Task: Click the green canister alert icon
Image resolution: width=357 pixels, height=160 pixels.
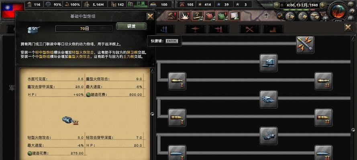Action: [x=222, y=16]
